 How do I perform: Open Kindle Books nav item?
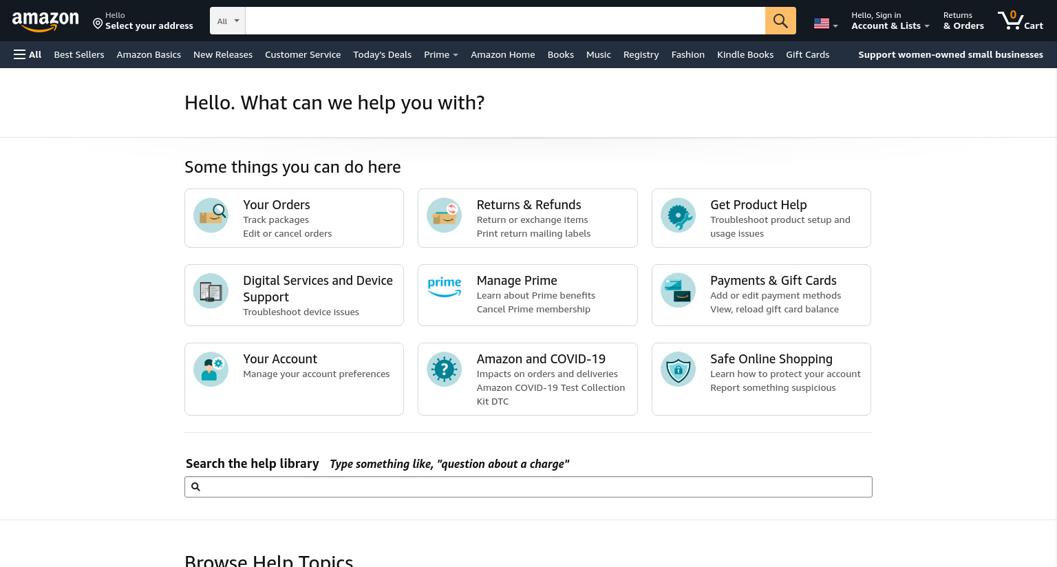pos(745,54)
